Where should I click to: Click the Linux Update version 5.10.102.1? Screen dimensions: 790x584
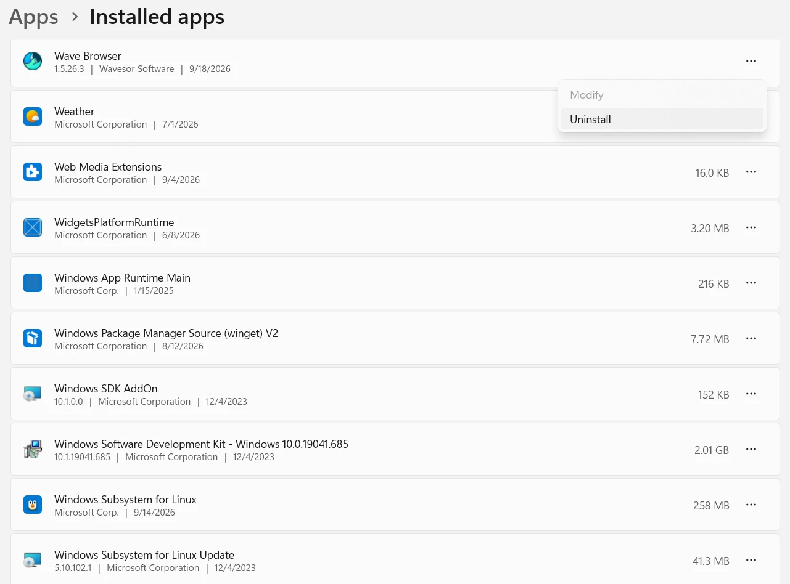click(x=73, y=568)
